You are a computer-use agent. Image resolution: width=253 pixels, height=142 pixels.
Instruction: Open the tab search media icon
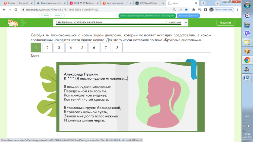coord(199,10)
